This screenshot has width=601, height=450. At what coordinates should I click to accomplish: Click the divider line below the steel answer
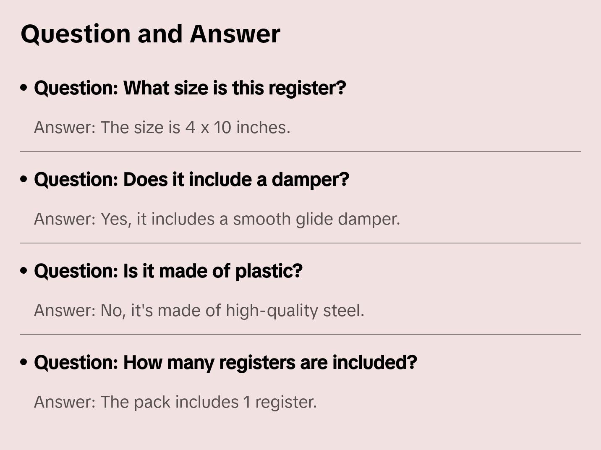[x=300, y=335]
